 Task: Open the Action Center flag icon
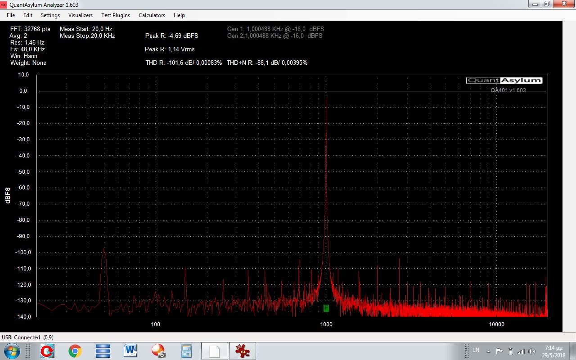[x=499, y=351]
